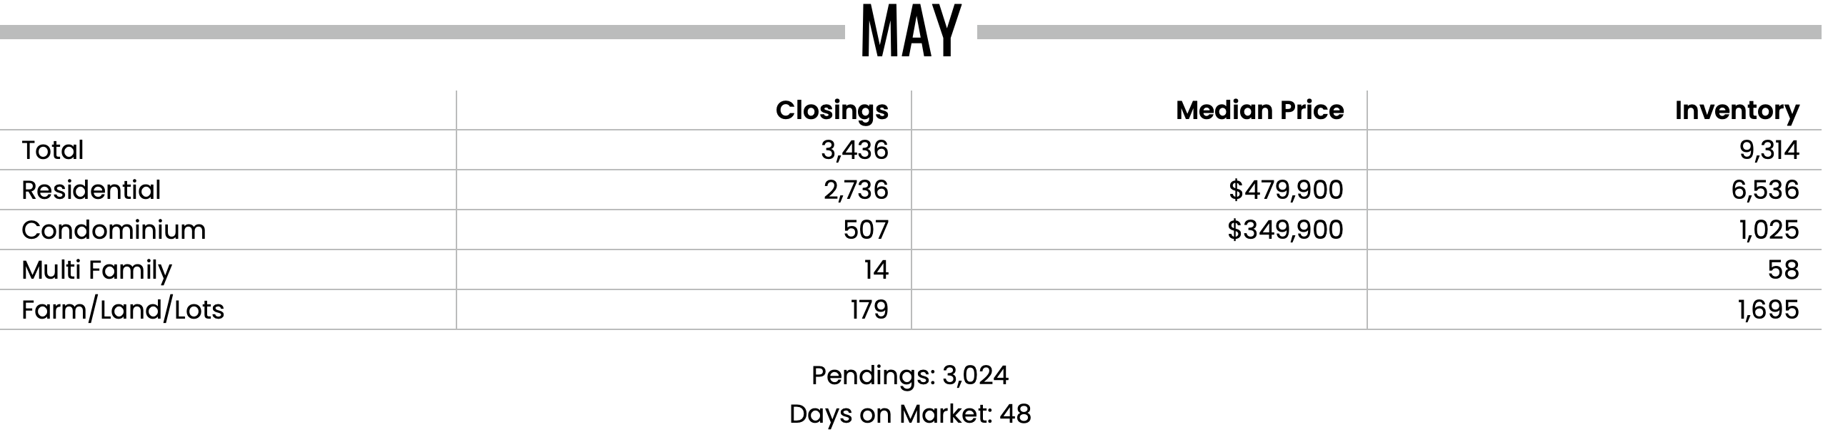
Task: Select Farm/Land/Lots inventory value 1,695
Action: click(x=1769, y=310)
